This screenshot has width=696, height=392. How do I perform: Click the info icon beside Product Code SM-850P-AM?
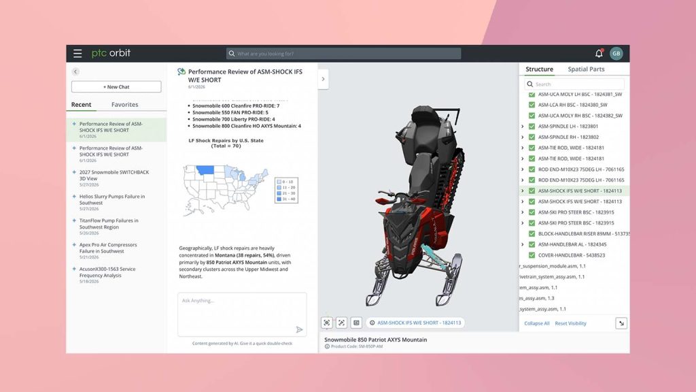[x=327, y=346]
